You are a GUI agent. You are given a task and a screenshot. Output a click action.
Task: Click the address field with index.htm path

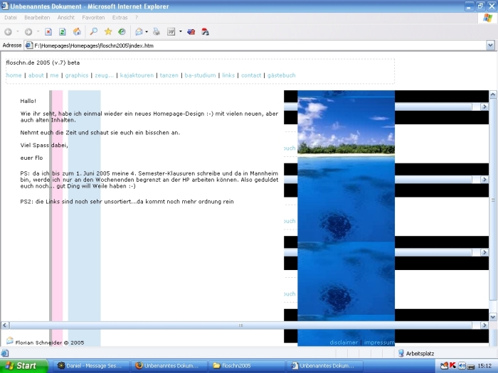255,45
